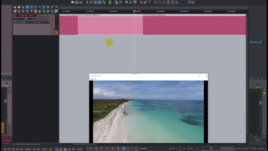268x151 pixels.
Task: Skip to project end in the transport
Action: click(x=113, y=148)
